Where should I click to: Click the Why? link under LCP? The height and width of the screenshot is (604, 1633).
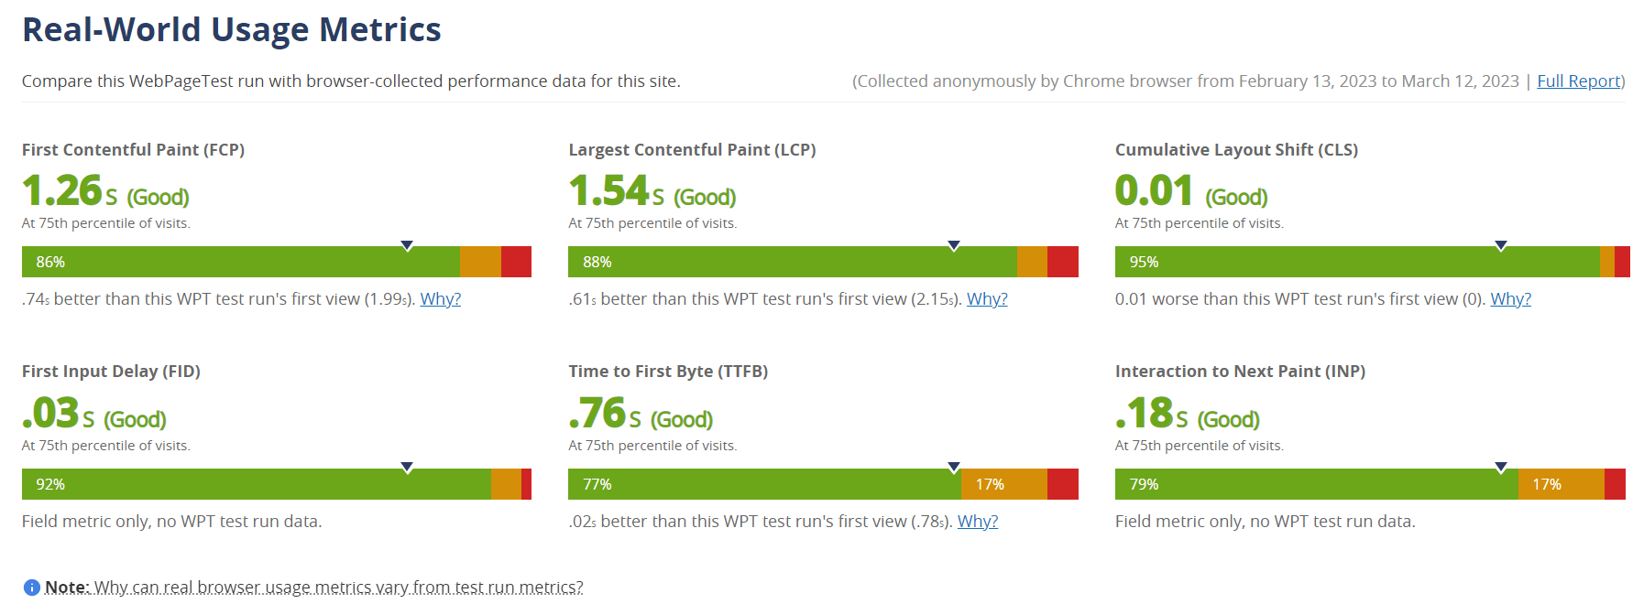point(987,299)
